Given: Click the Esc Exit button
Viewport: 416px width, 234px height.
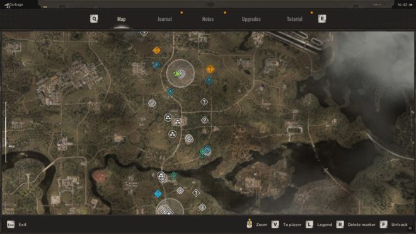Looking at the screenshot, I should coord(17,225).
